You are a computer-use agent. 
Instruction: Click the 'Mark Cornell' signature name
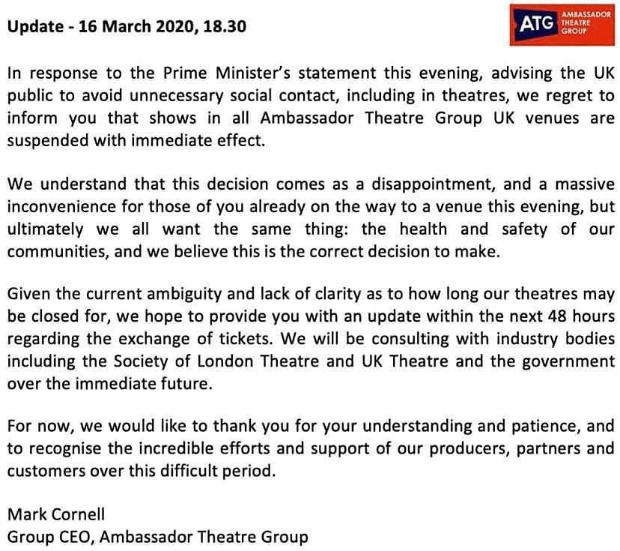[56, 514]
